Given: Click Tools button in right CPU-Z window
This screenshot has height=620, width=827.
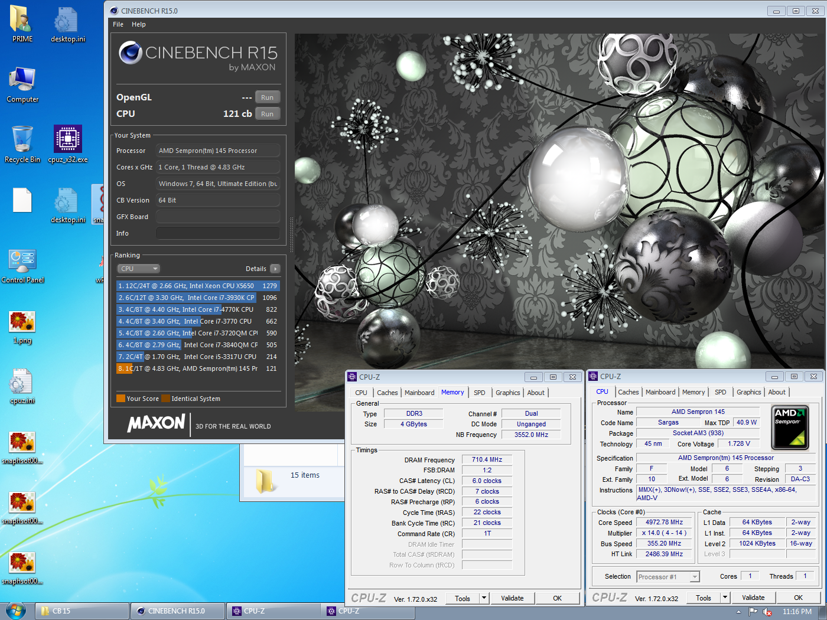Looking at the screenshot, I should (704, 598).
